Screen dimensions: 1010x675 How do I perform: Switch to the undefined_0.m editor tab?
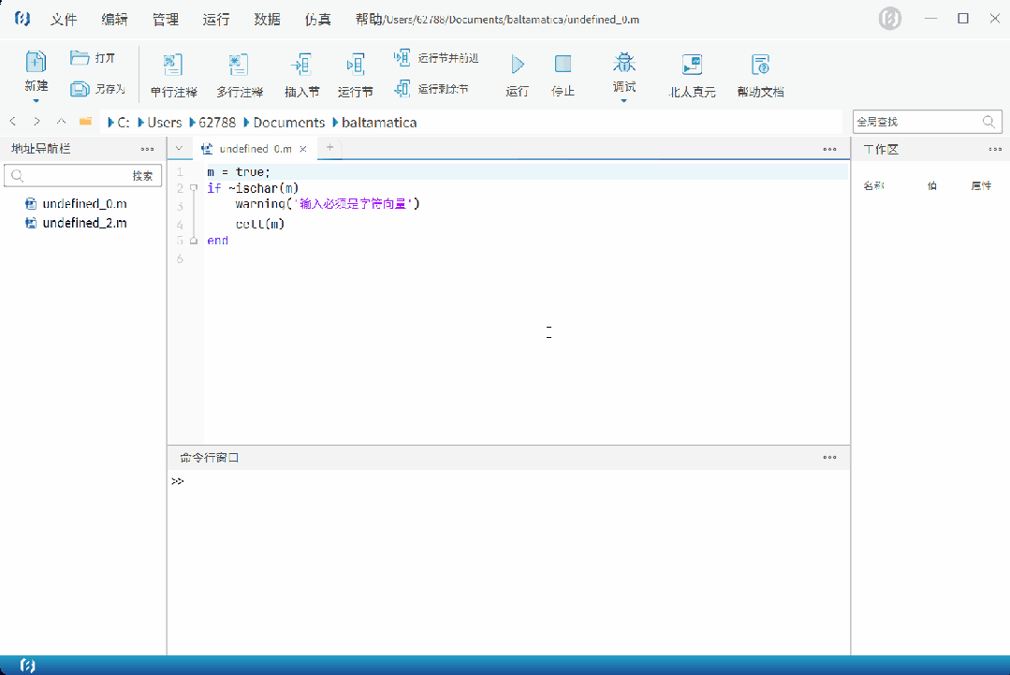click(x=255, y=149)
